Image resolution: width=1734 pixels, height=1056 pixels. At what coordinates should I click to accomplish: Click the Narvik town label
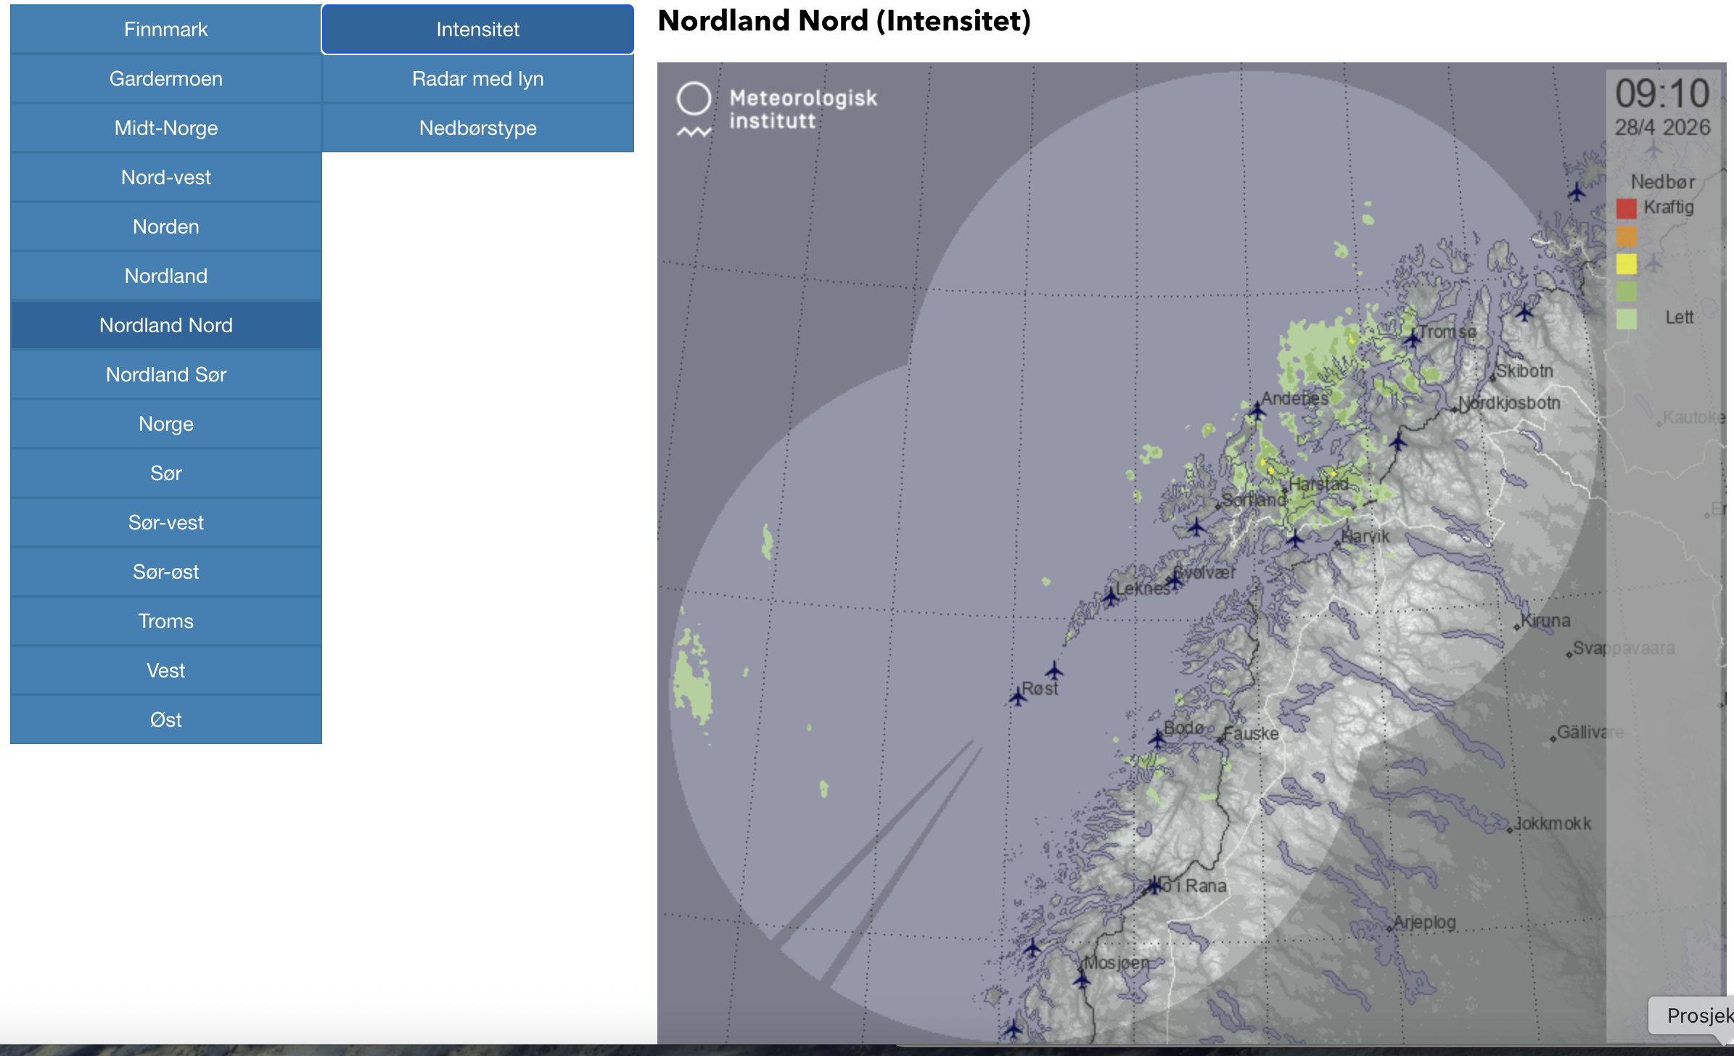(1365, 537)
